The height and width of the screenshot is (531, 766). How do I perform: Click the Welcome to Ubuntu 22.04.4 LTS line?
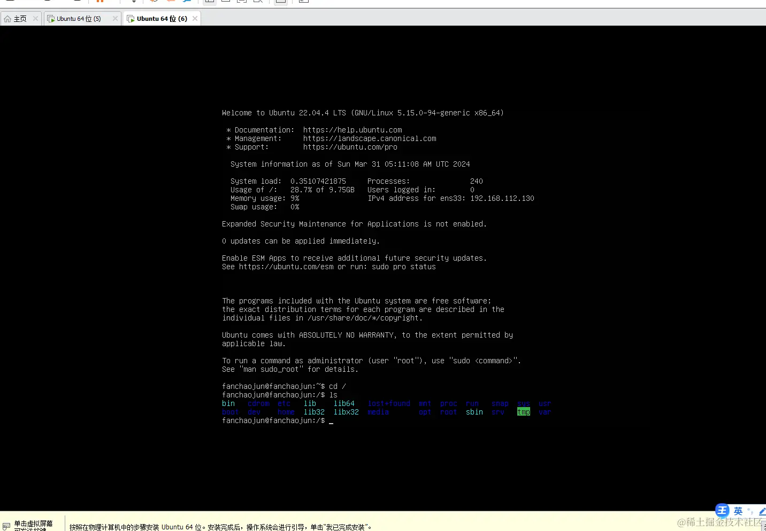363,113
